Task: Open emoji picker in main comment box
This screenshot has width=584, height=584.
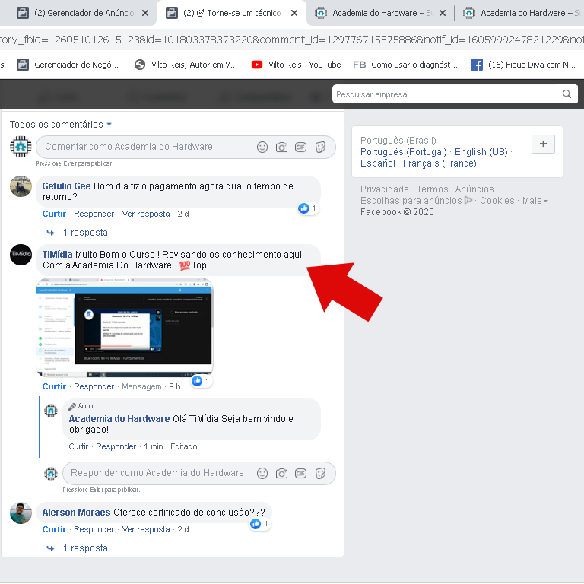Action: (262, 147)
